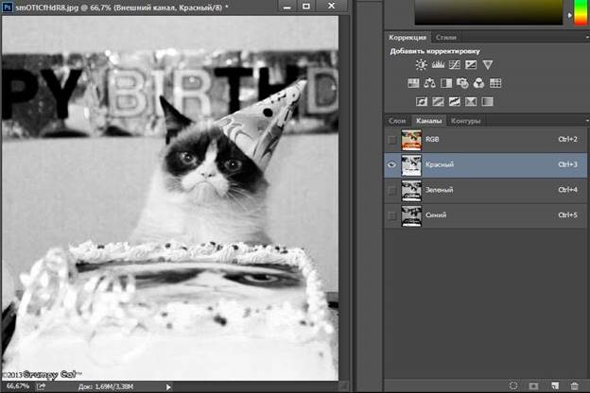Screen dimensions: 590x393
Task: Show the Зеленый channel visibility
Action: (392, 190)
